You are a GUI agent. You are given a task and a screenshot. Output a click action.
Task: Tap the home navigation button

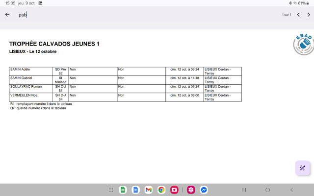click(x=267, y=190)
